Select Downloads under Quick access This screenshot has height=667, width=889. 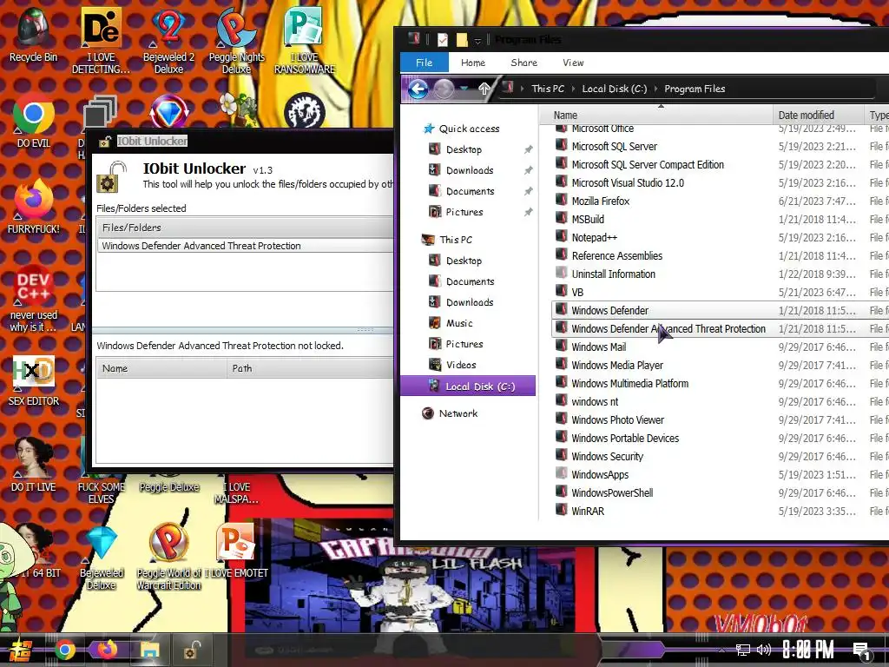tap(470, 170)
